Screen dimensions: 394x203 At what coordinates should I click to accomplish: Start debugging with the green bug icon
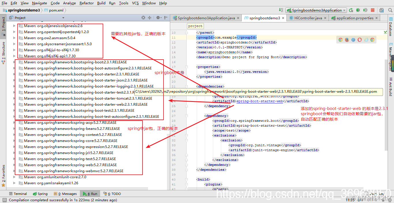[358, 10]
